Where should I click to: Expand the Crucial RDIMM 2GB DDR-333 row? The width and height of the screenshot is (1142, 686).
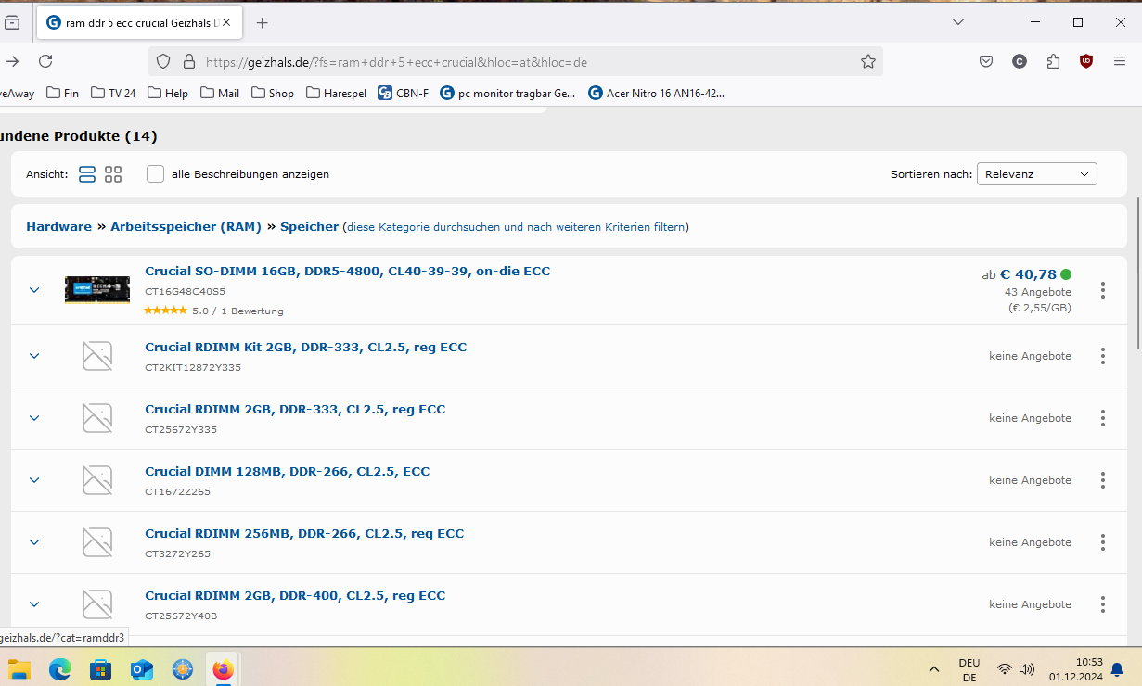point(34,418)
